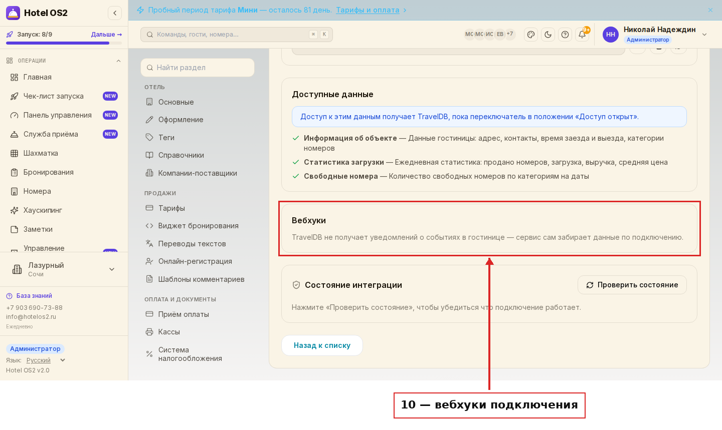Open the color theme palette icon
722x430 pixels.
pyautogui.click(x=531, y=35)
